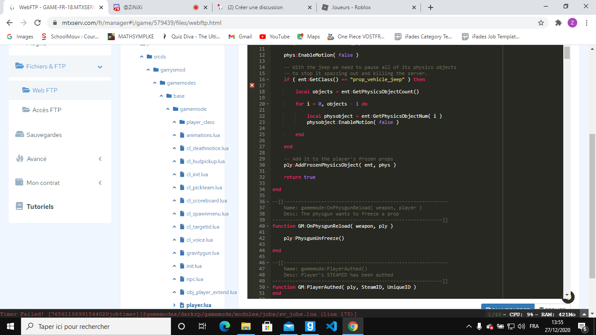Click the FRA language indicator
This screenshot has height=335, width=596.
click(x=534, y=326)
